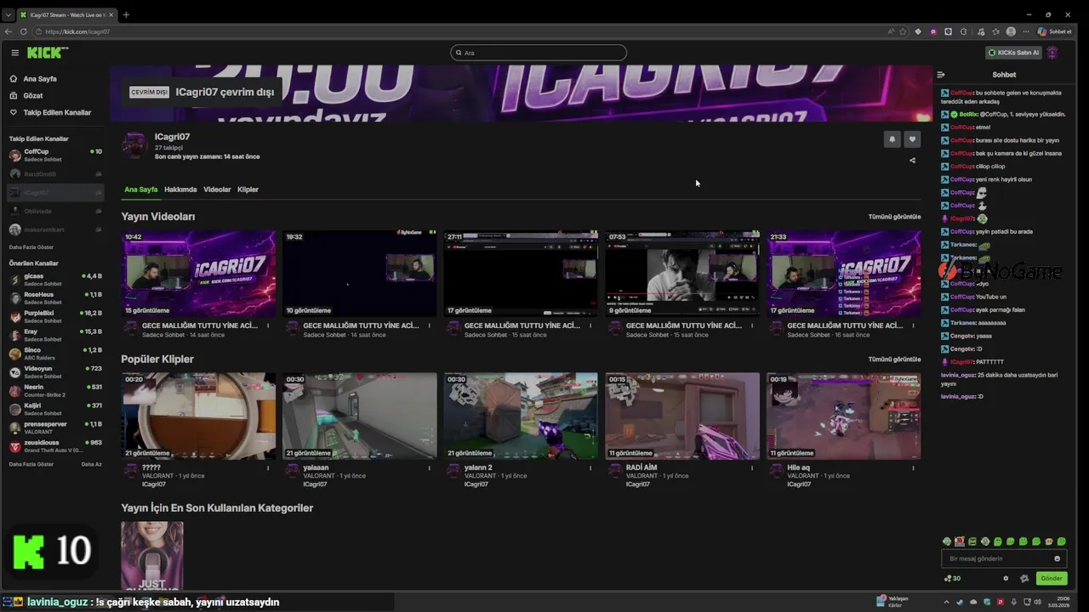
Task: Send the message with Gönder button
Action: [1052, 579]
